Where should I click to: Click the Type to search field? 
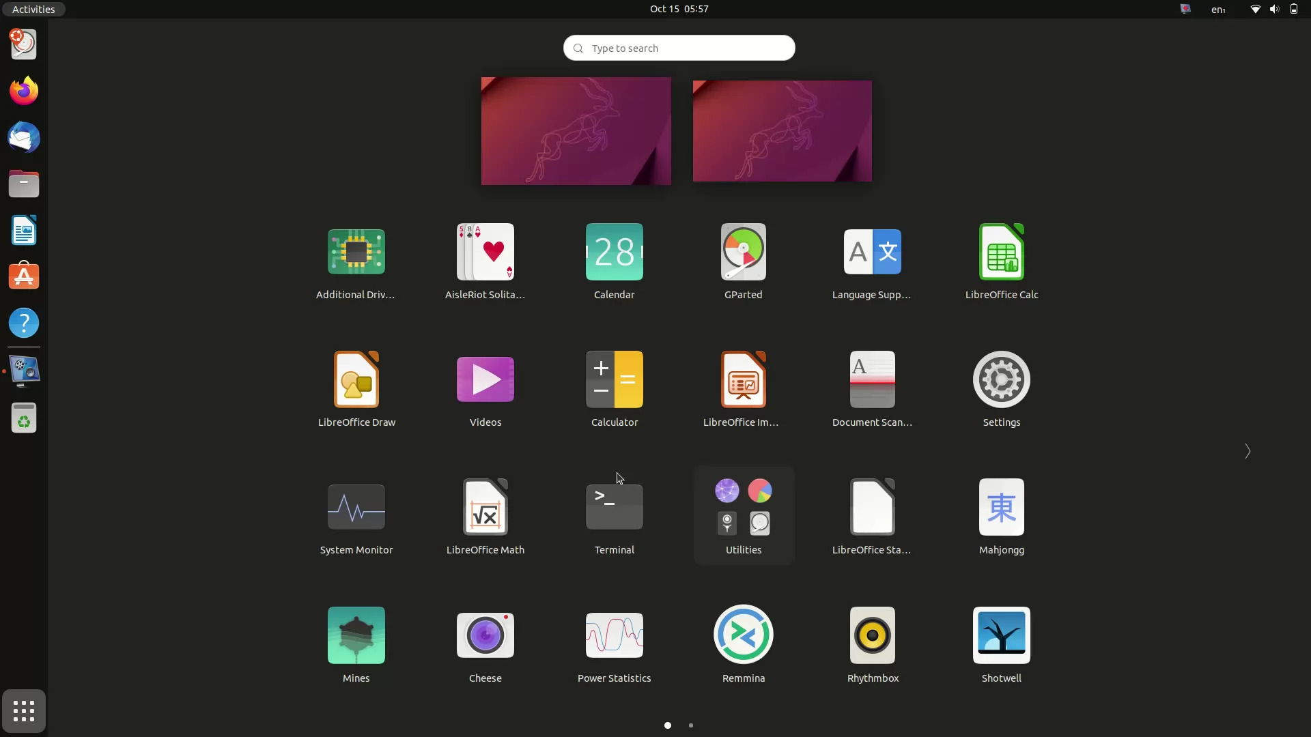(679, 48)
